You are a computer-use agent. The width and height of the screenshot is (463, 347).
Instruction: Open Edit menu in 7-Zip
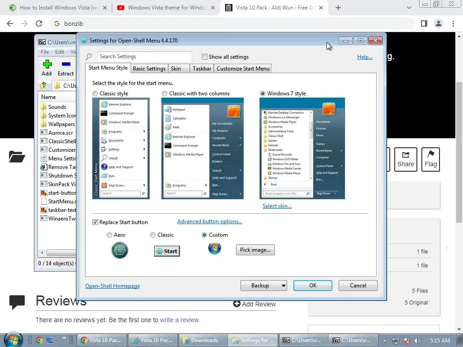point(60,52)
